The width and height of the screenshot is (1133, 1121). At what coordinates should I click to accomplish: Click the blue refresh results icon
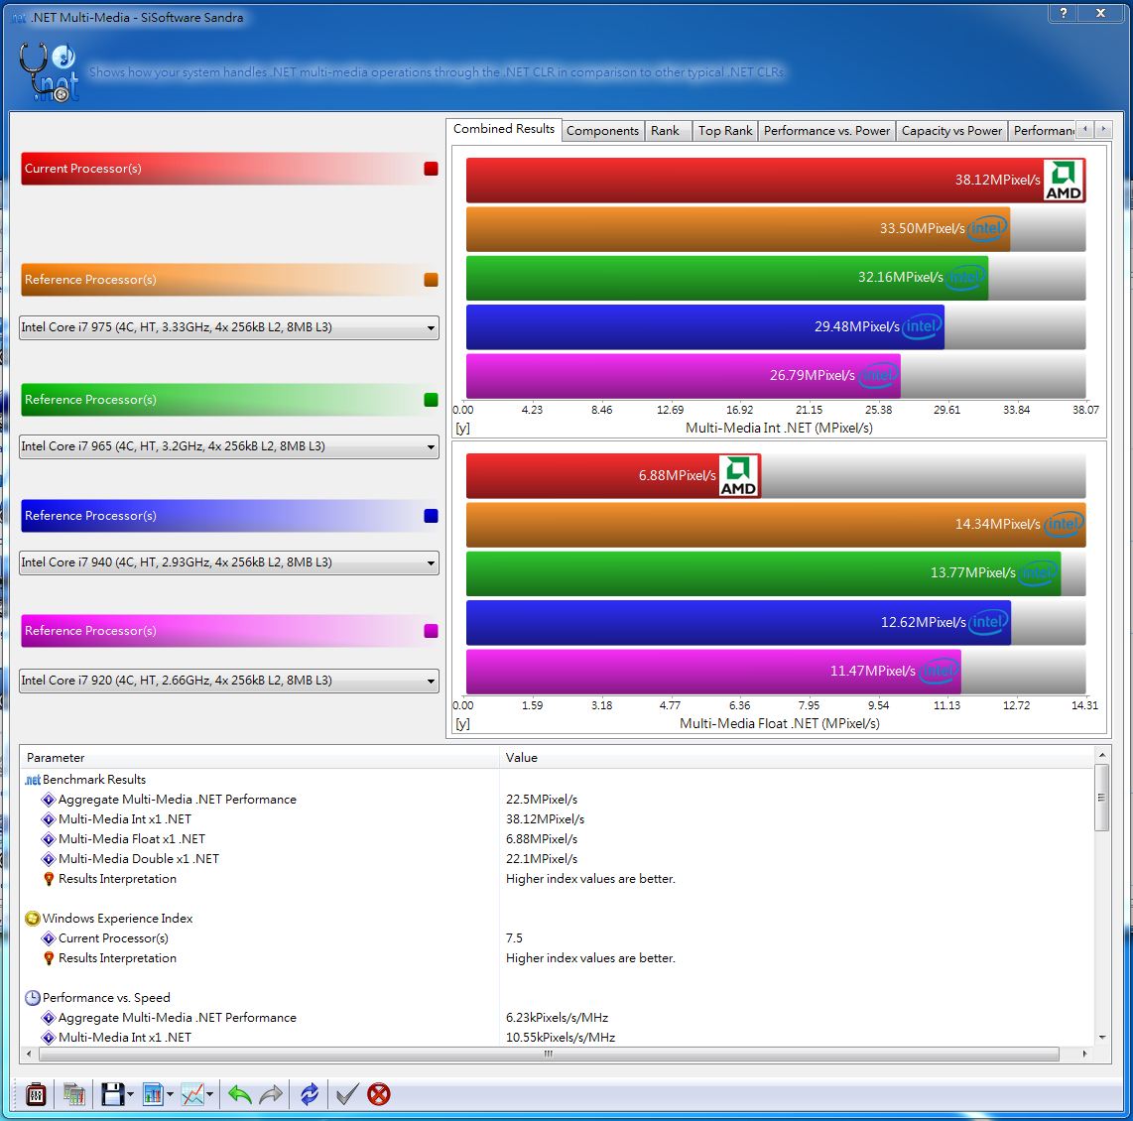coord(310,1094)
